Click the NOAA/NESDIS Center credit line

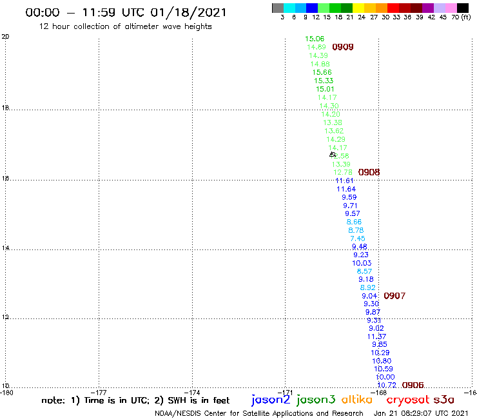pyautogui.click(x=259, y=413)
